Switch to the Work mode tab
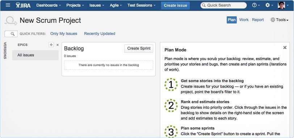The height and width of the screenshot is (138, 294). tap(244, 20)
